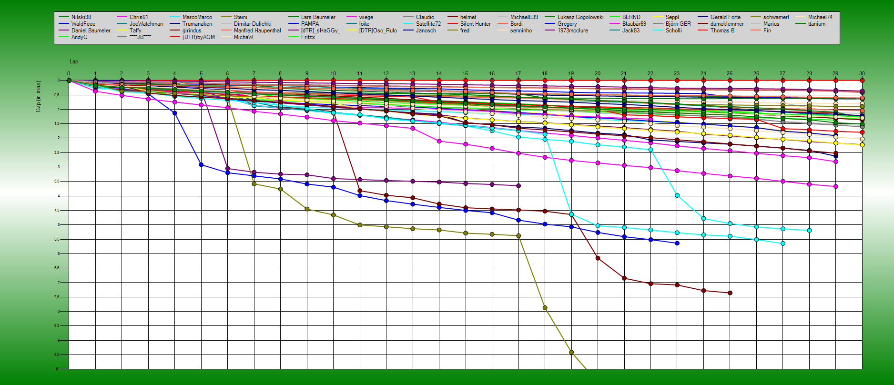Click the dark red data point at lap 25
The image size is (894, 385).
click(730, 293)
